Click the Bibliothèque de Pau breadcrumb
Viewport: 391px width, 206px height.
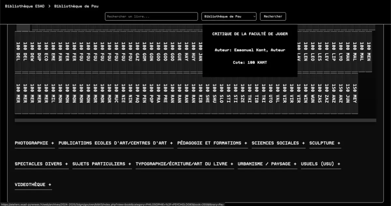click(76, 6)
